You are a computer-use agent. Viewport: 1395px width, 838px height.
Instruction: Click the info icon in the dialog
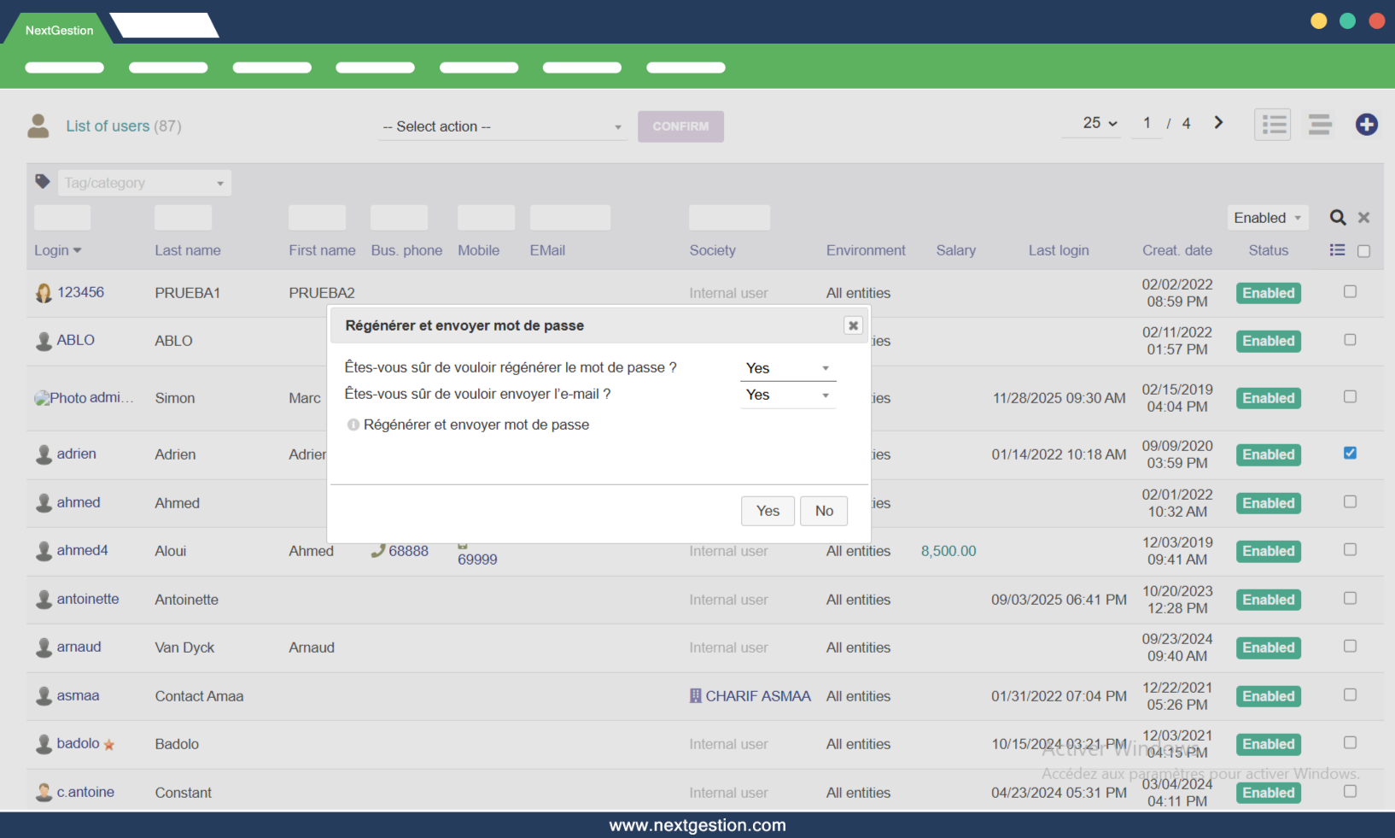[353, 425]
